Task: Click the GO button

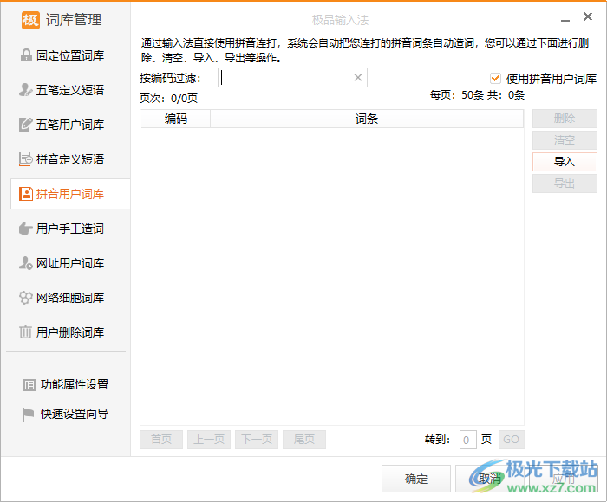Action: point(512,440)
